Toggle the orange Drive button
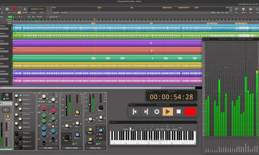The image size is (259, 155). 8,116
